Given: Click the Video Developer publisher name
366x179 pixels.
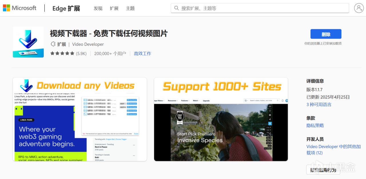Looking at the screenshot, I should pyautogui.click(x=88, y=44).
